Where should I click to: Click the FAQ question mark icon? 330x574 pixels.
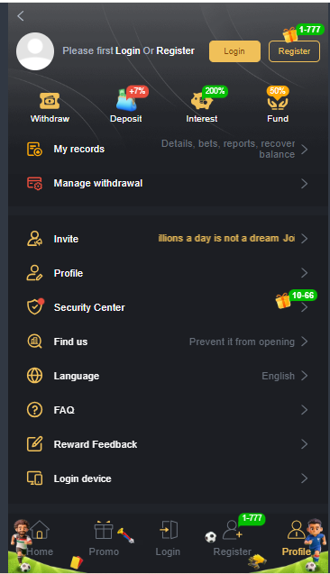[35, 410]
